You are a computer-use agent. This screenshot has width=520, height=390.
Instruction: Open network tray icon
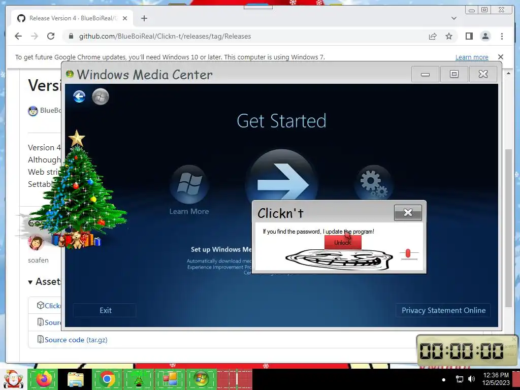coord(459,379)
